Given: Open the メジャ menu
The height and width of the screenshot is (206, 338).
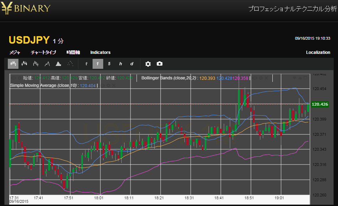Looking at the screenshot, I should coord(15,52).
